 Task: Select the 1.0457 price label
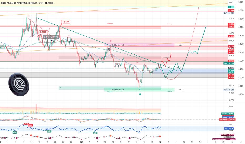(x=231, y=26)
